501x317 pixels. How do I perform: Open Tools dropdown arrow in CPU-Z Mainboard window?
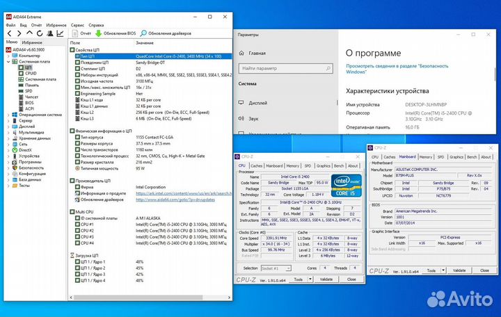[x=443, y=270]
